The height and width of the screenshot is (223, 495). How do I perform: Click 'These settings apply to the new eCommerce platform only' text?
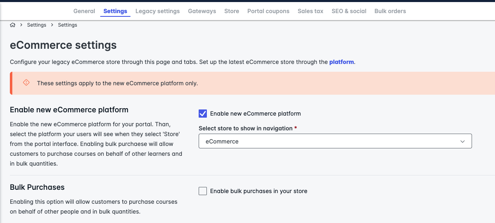tap(117, 83)
